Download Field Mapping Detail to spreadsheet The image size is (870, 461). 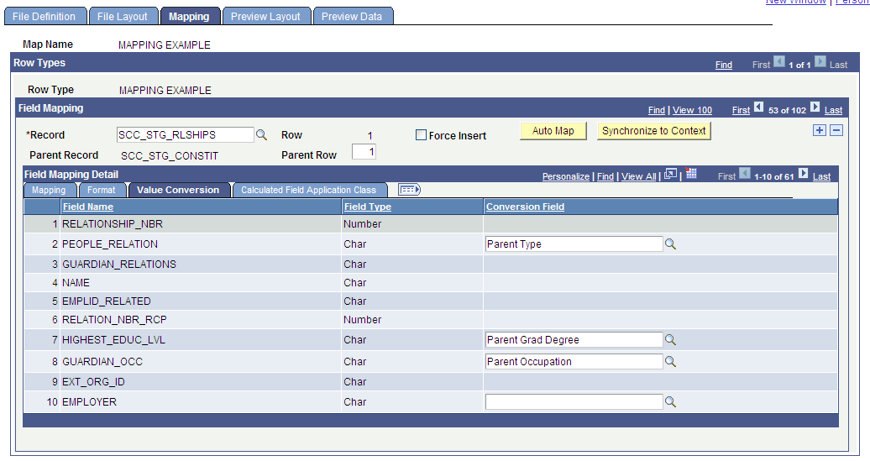point(691,174)
